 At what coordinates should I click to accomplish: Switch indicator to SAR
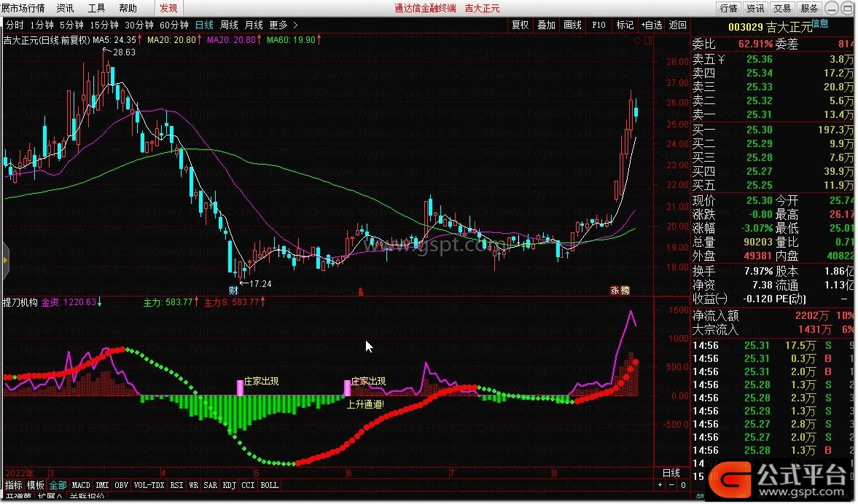coord(211,485)
